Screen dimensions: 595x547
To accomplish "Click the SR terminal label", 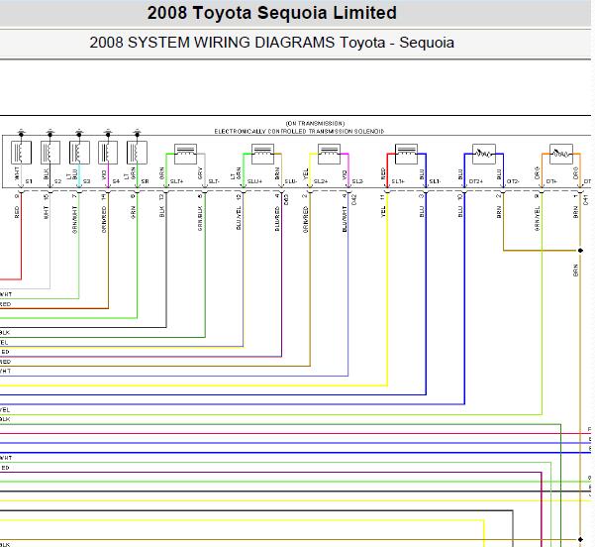I will point(145,181).
